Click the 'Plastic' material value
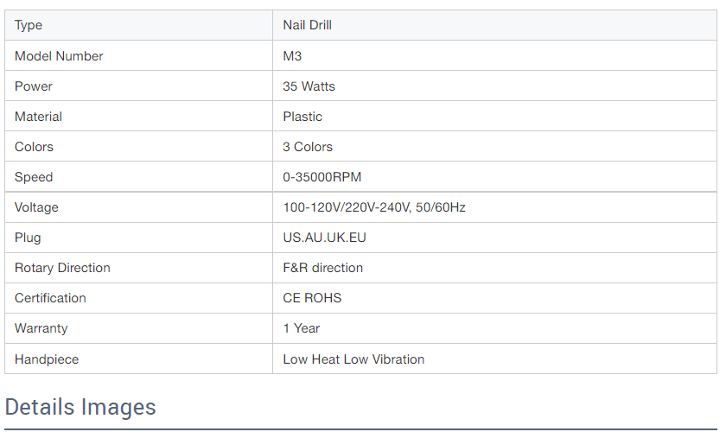 302,117
